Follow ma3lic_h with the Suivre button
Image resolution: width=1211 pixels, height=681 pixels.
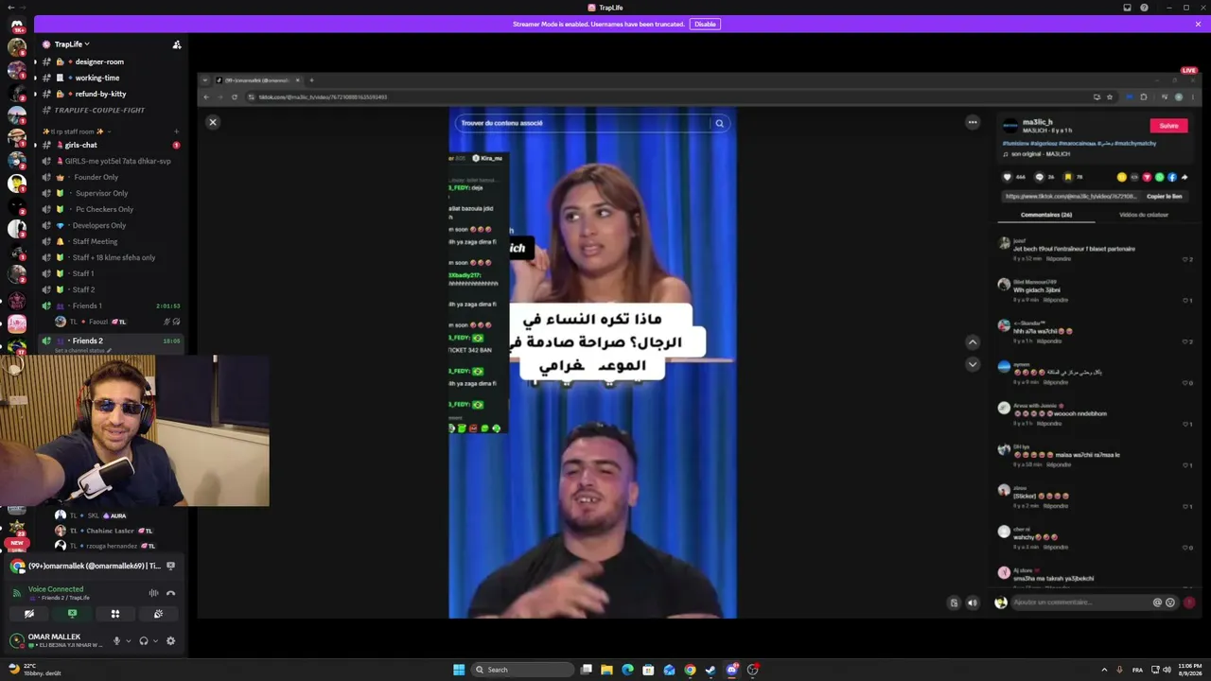pyautogui.click(x=1168, y=126)
